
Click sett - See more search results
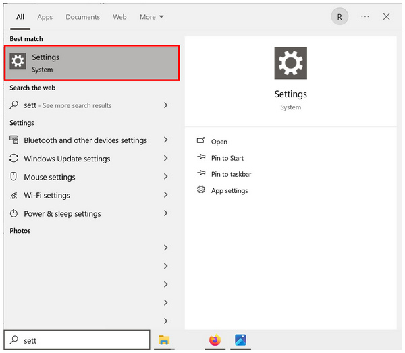67,105
